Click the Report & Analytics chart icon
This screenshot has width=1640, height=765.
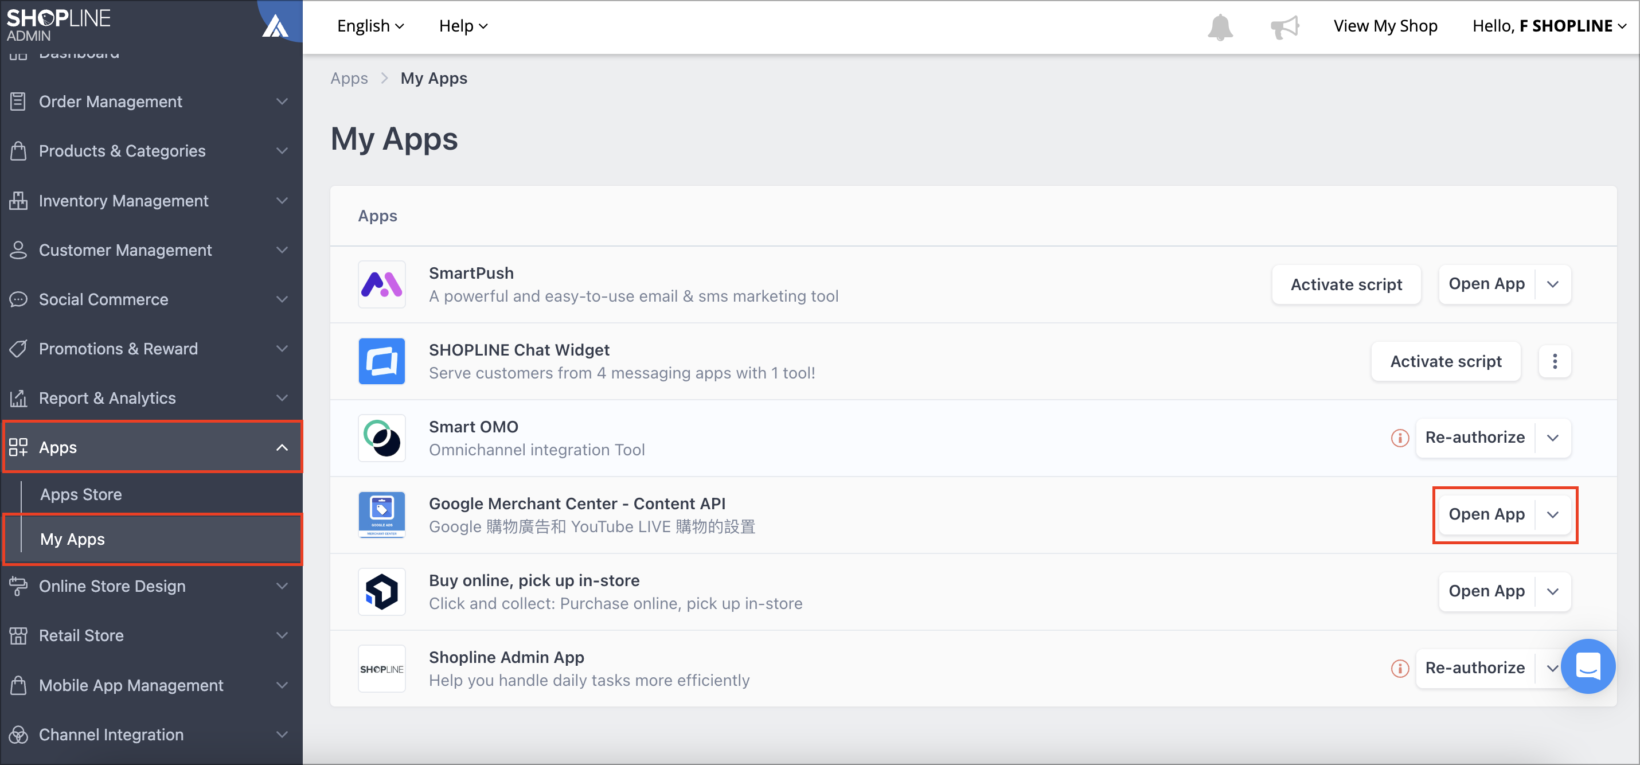click(x=18, y=399)
